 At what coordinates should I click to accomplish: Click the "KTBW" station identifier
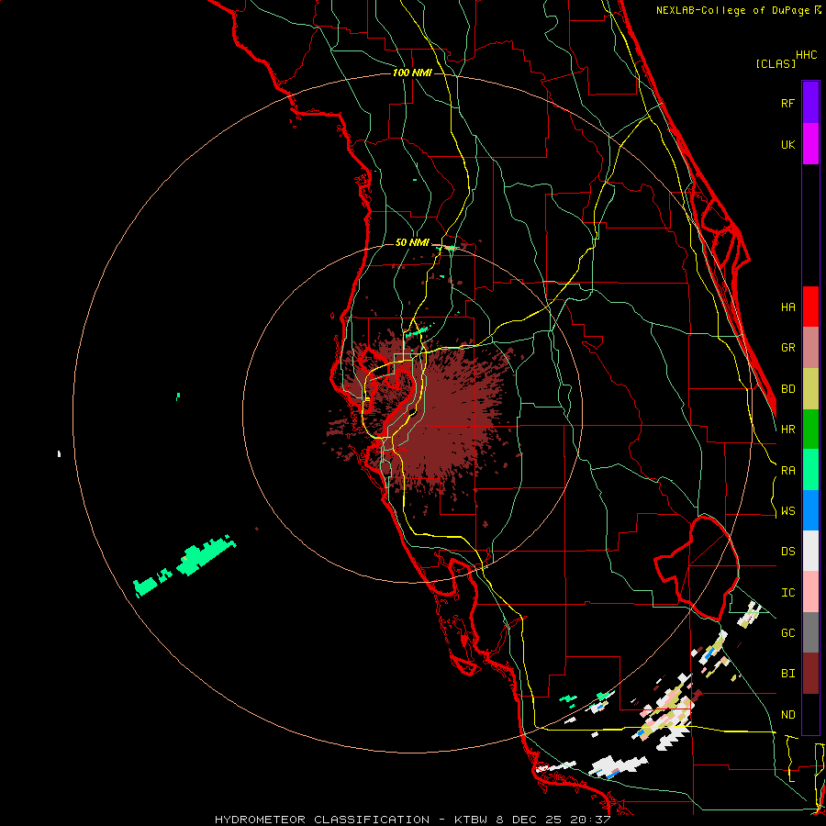(x=471, y=820)
